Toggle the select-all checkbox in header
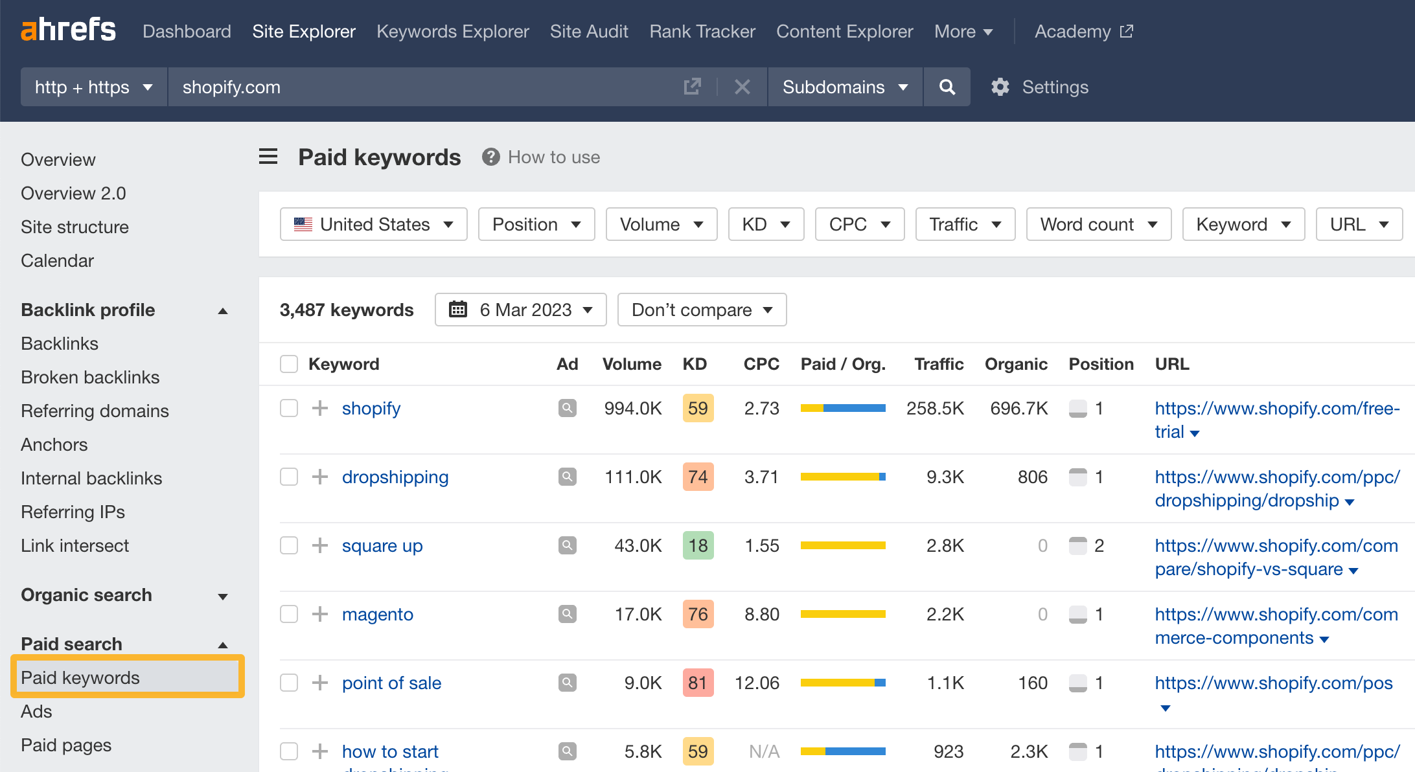 [289, 364]
